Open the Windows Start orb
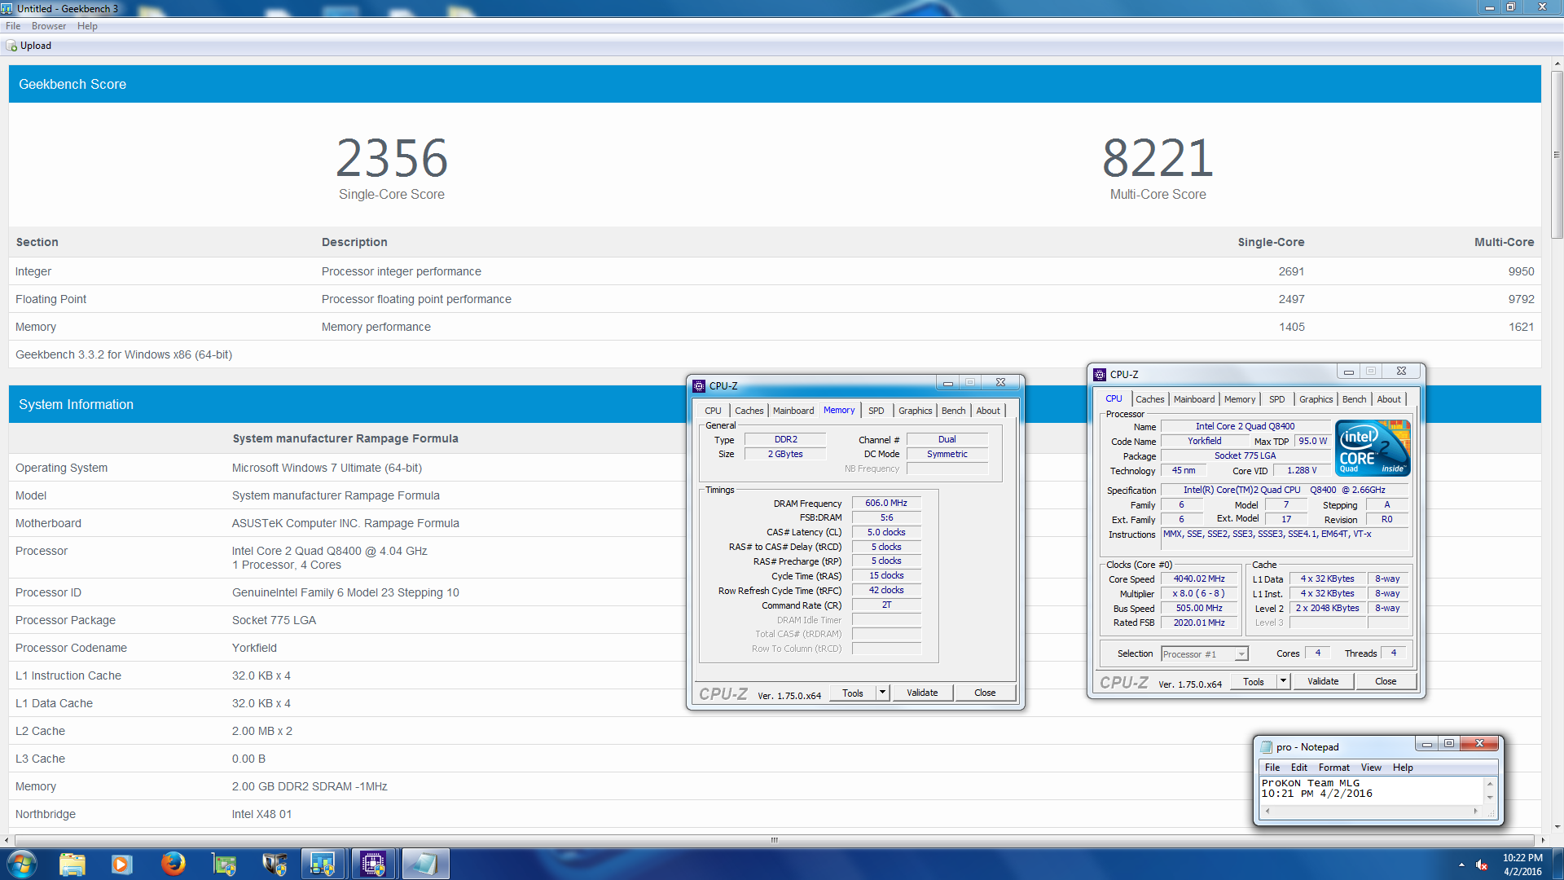This screenshot has width=1564, height=880. click(22, 864)
